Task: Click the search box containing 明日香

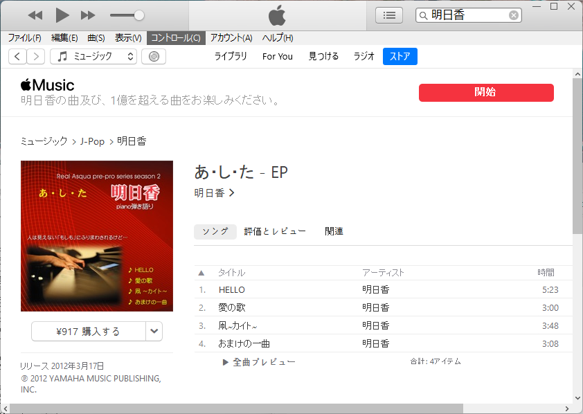Action: [x=469, y=15]
